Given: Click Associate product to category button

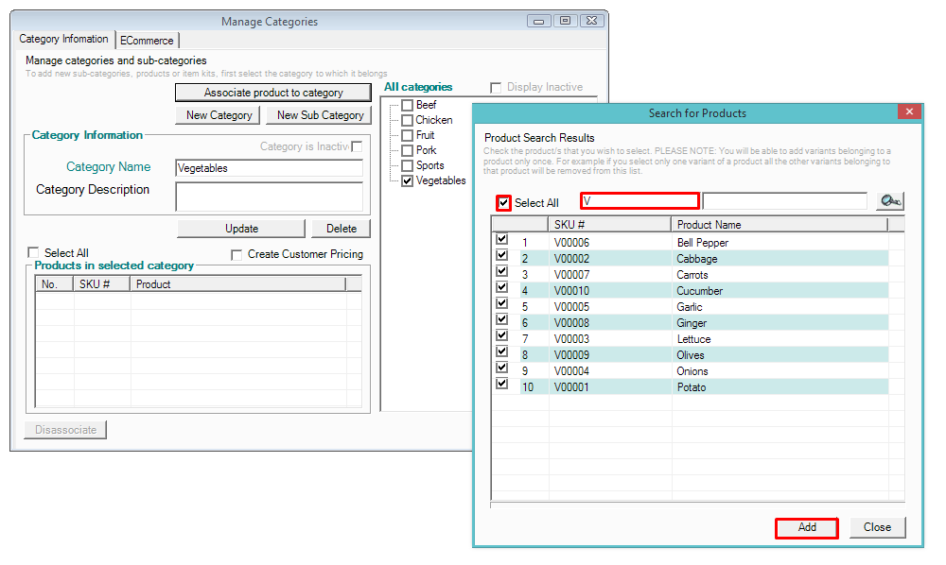Looking at the screenshot, I should coord(273,93).
